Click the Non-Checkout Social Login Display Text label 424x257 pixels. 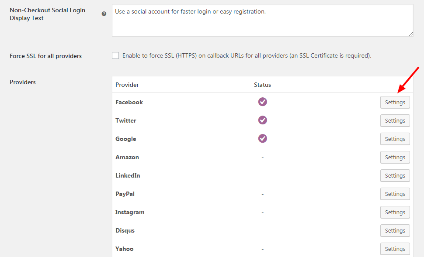[x=47, y=14]
